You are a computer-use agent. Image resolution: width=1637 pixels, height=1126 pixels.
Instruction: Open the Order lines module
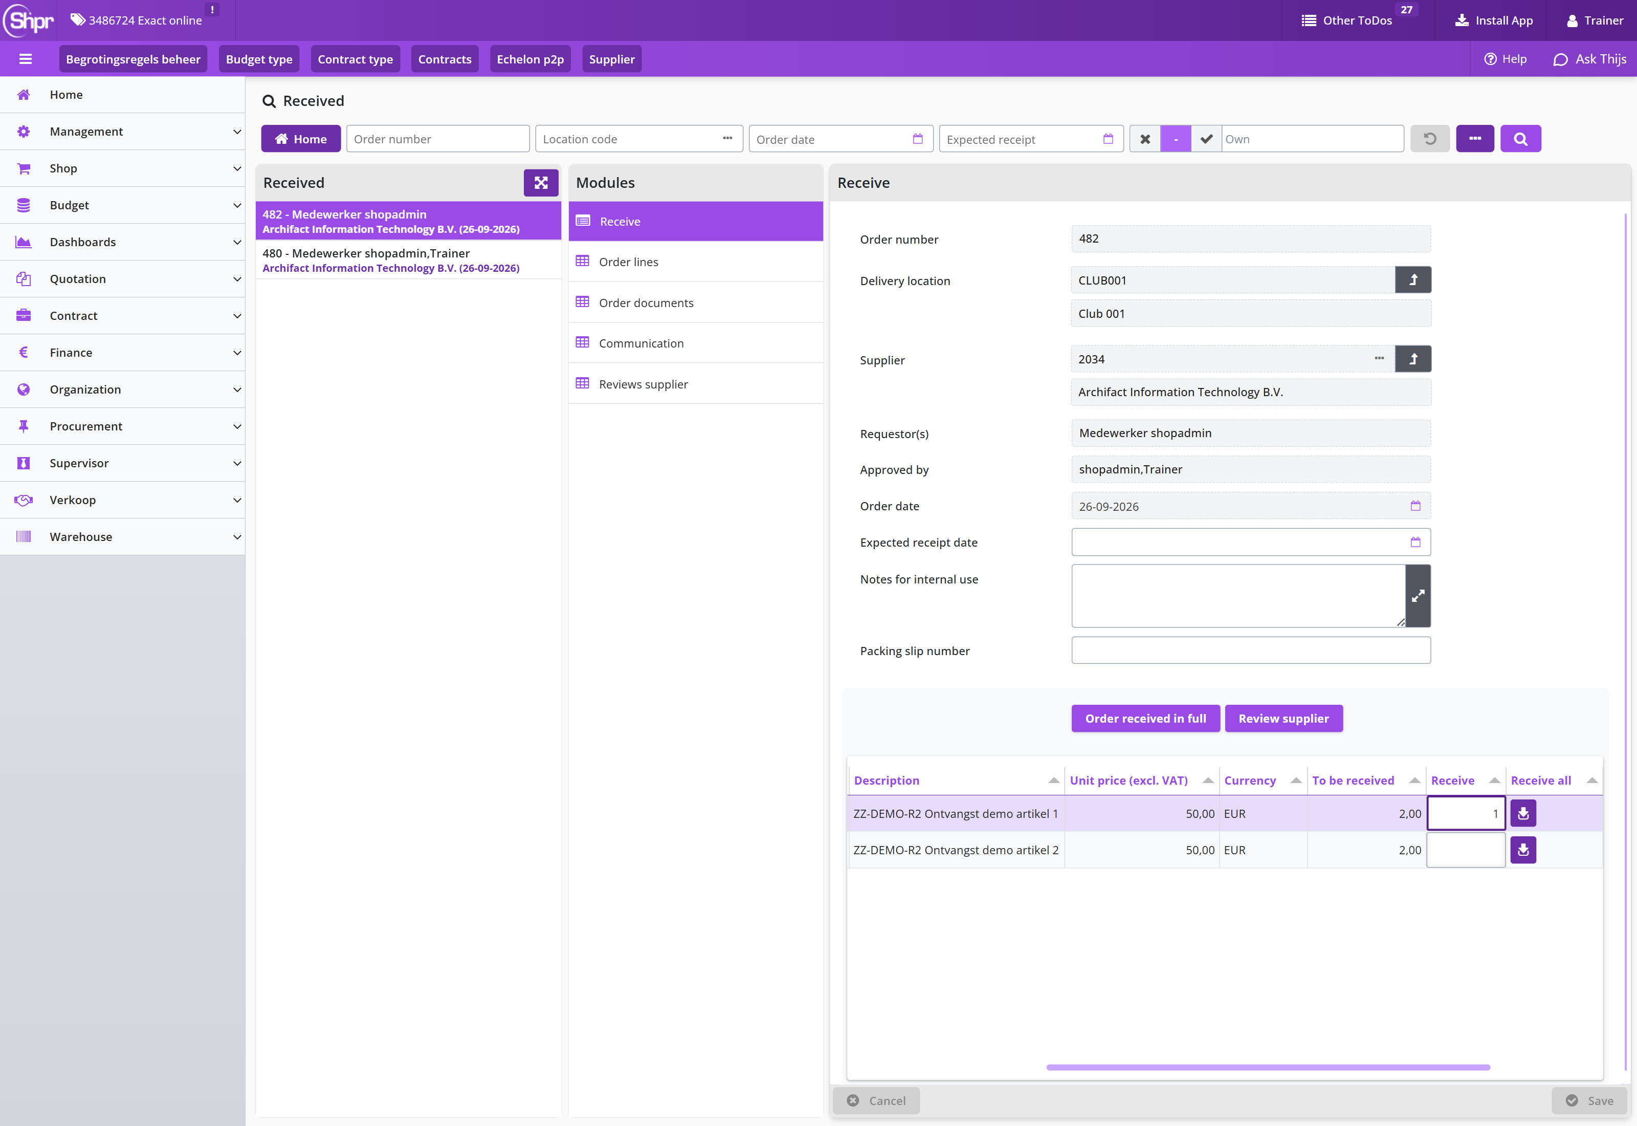click(696, 262)
